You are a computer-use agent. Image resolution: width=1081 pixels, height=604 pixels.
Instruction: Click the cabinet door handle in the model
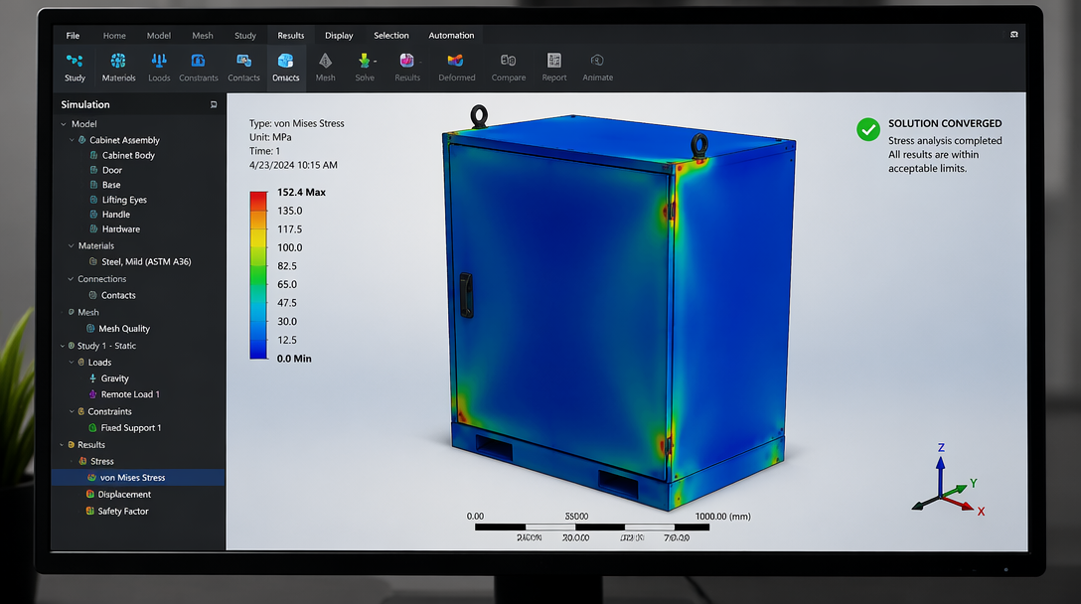point(467,294)
